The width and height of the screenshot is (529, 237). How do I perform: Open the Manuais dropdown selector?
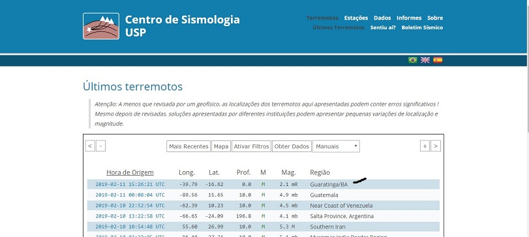pos(336,146)
